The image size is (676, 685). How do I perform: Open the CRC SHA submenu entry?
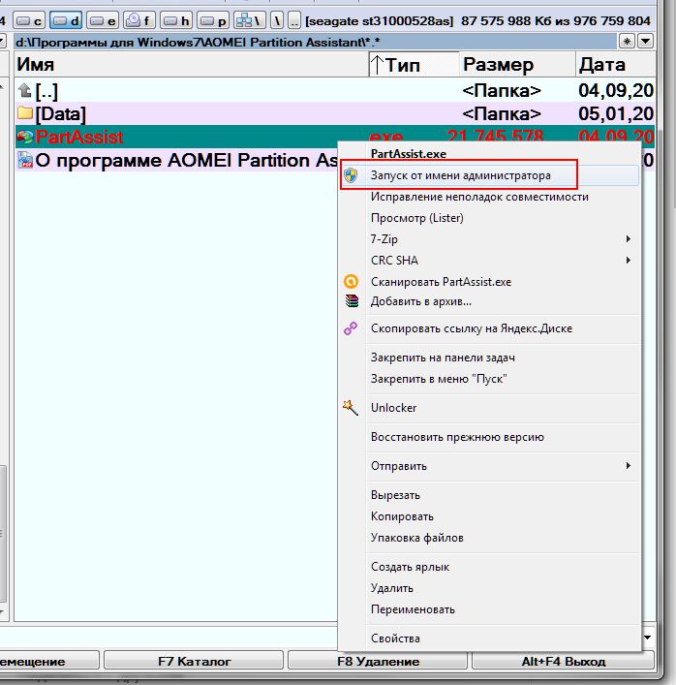tap(489, 261)
